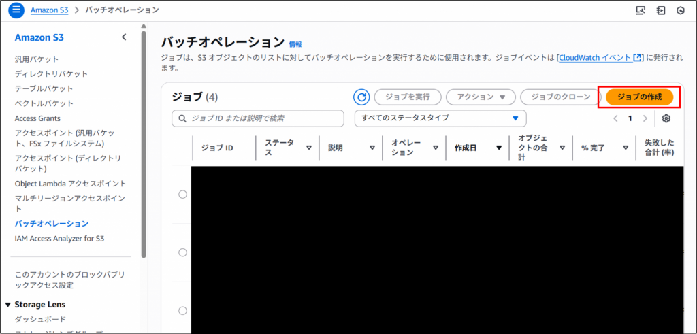
Task: Select the second job radio button
Action: coord(182,252)
